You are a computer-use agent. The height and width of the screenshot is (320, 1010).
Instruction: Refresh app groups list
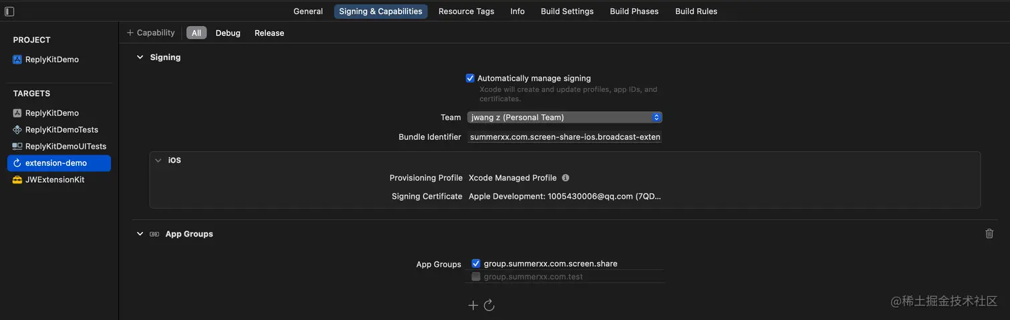tap(489, 305)
